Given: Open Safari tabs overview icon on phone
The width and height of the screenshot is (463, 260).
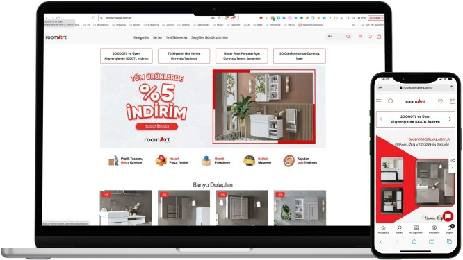Looking at the screenshot, I should [449, 241].
